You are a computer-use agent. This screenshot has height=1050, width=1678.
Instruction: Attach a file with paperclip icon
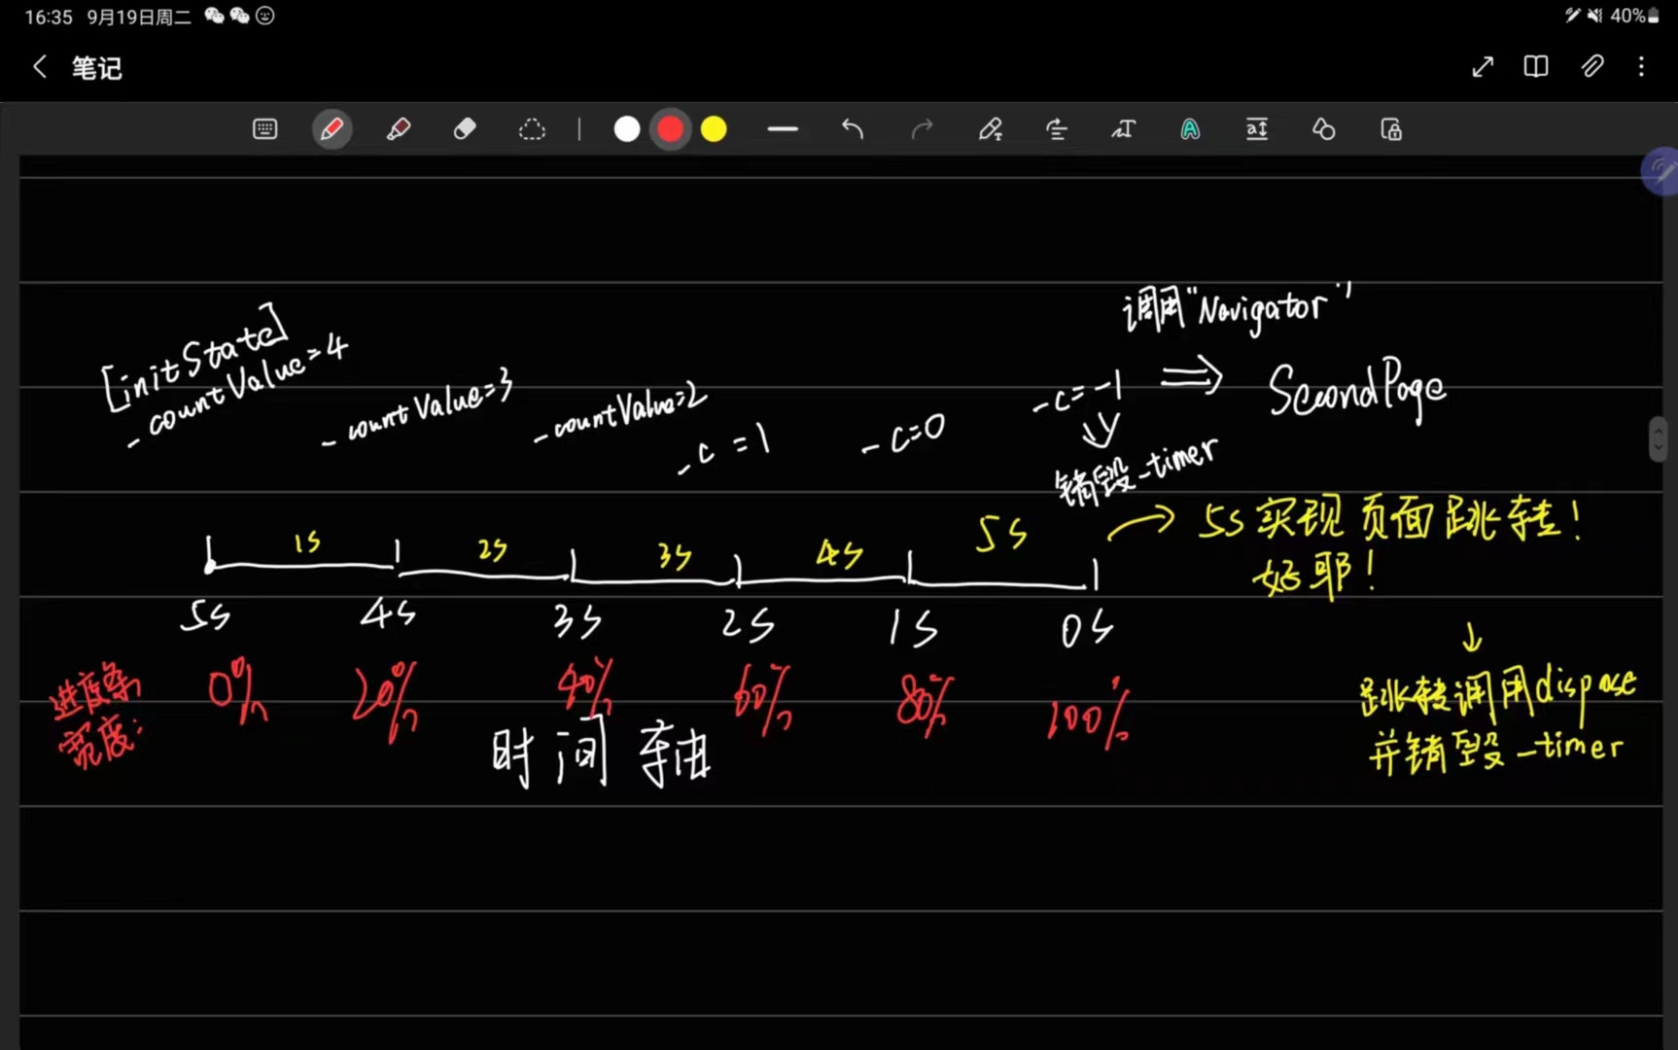click(x=1591, y=66)
